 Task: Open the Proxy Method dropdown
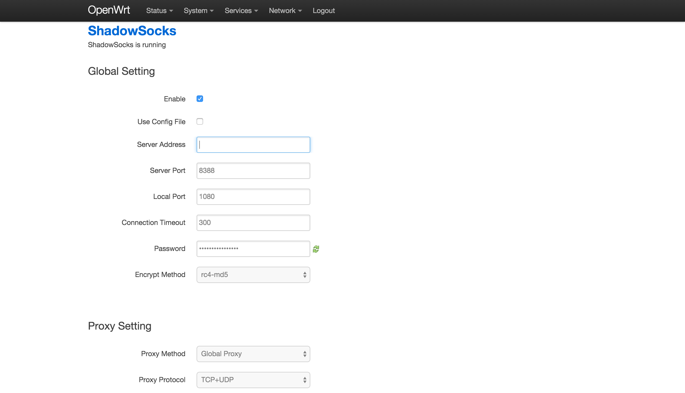tap(253, 354)
